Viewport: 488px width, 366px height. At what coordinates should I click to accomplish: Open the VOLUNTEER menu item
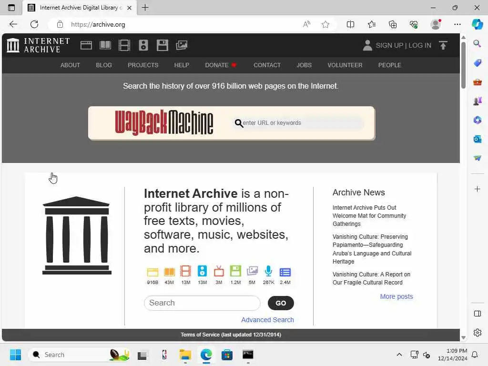345,65
